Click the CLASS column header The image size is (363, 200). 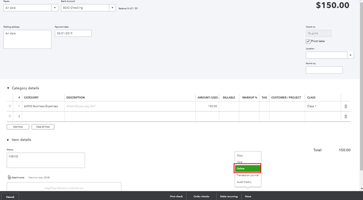(311, 98)
